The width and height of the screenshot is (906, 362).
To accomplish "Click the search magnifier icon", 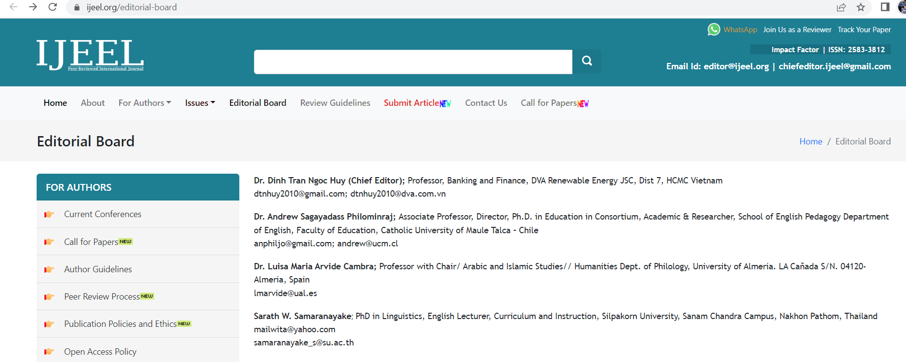I will tap(586, 61).
